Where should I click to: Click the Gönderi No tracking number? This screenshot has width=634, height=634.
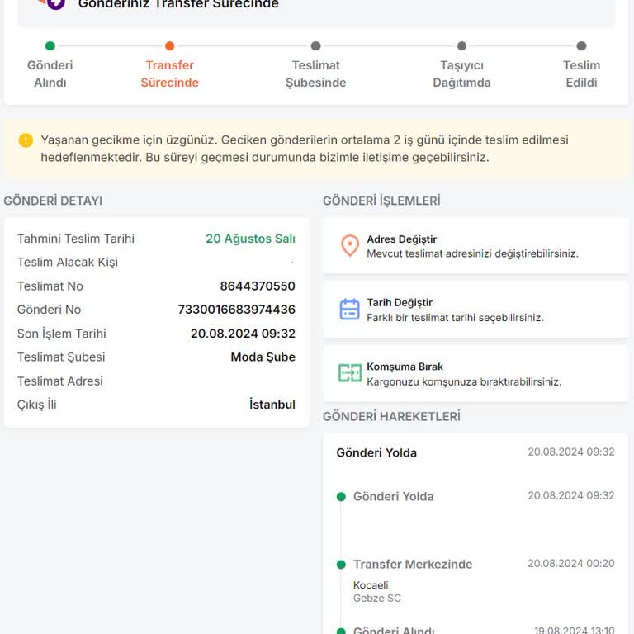pyautogui.click(x=236, y=310)
